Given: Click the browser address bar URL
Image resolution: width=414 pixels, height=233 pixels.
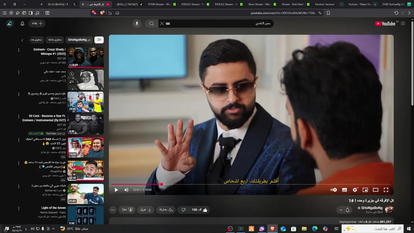Looking at the screenshot, I should (283, 13).
